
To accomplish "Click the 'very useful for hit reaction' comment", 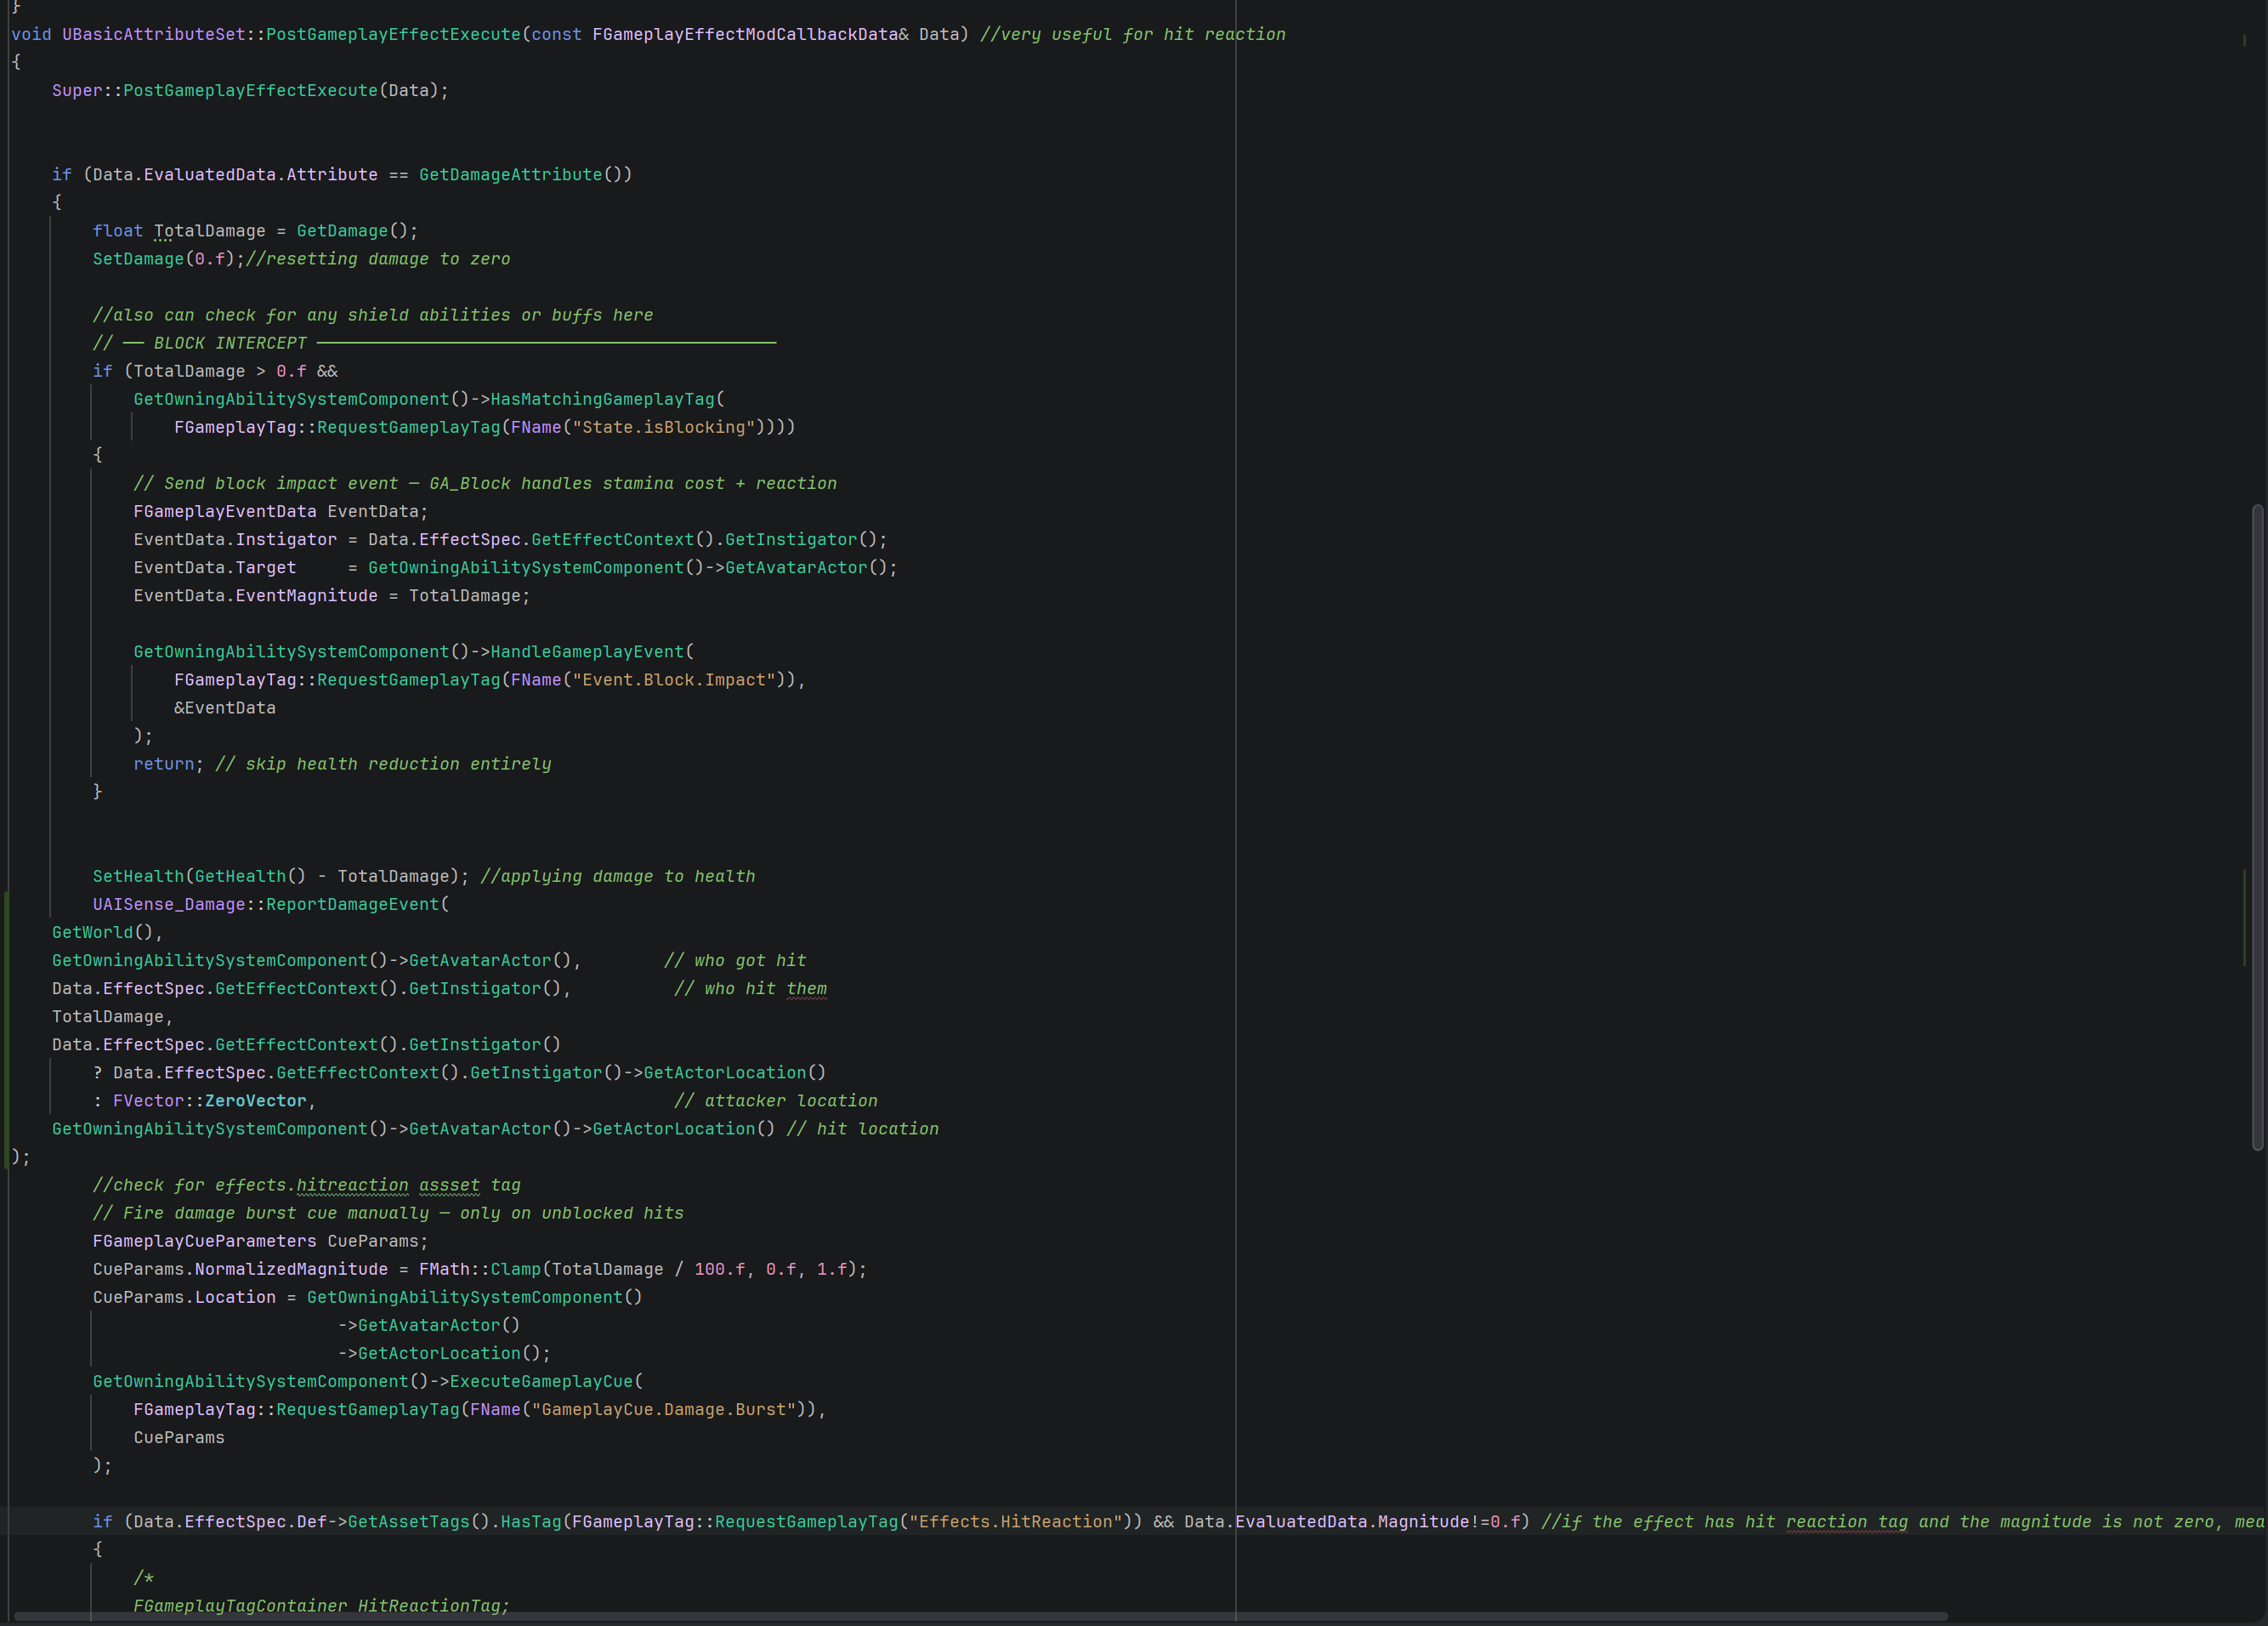I will coord(1132,34).
